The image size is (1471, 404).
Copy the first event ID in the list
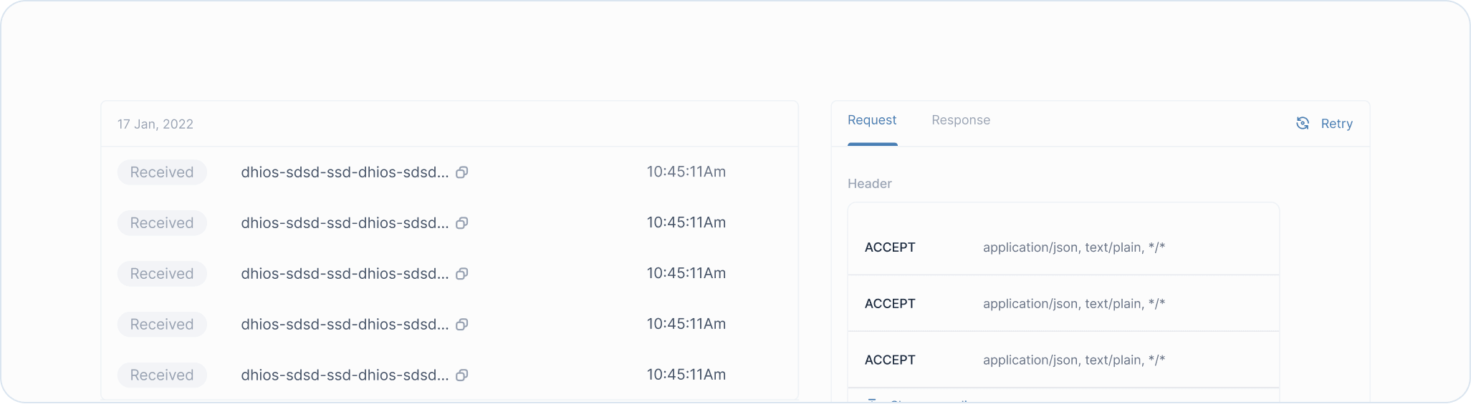(x=462, y=172)
